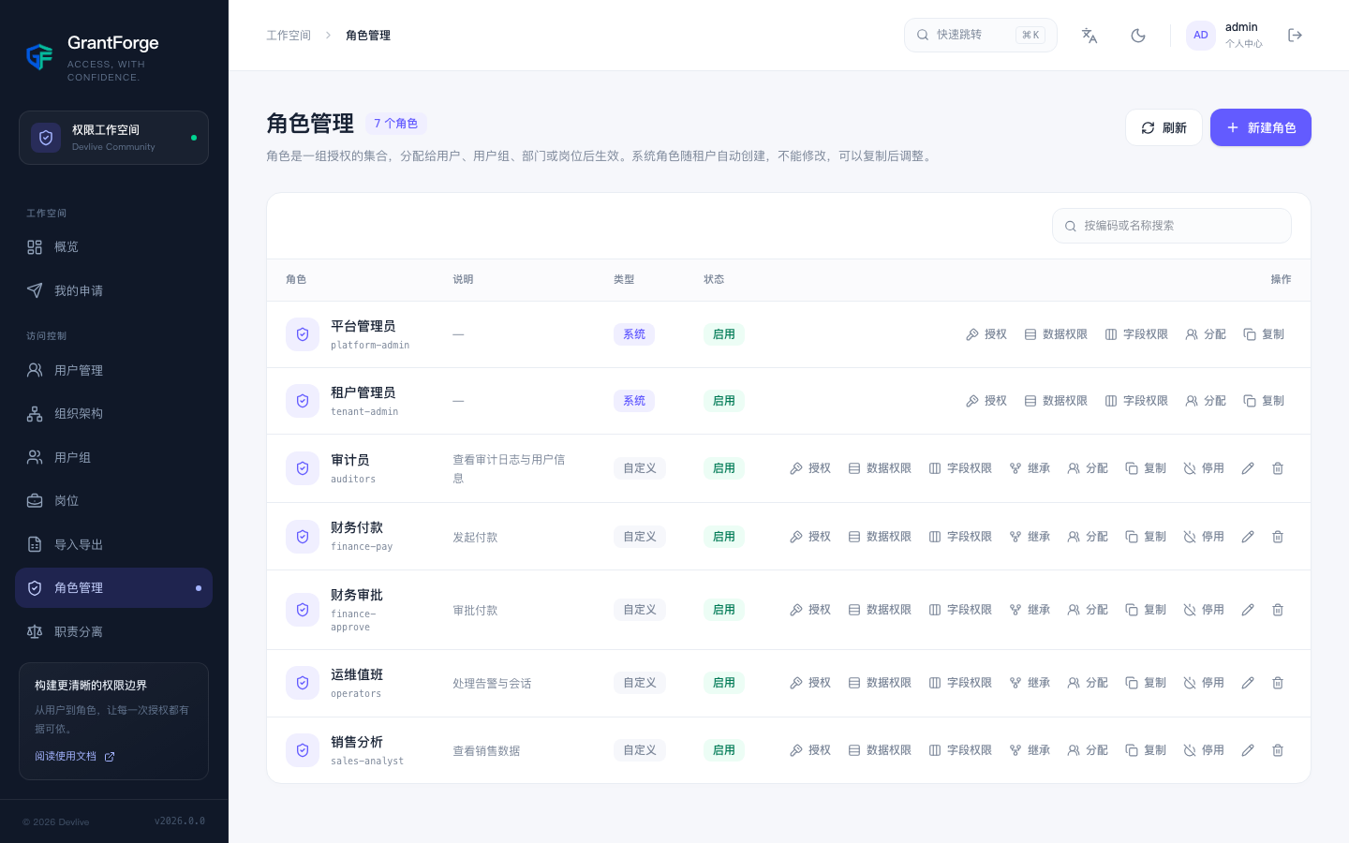Open the 快速跳转 quick jump box
This screenshot has width=1349, height=843.
click(x=981, y=36)
